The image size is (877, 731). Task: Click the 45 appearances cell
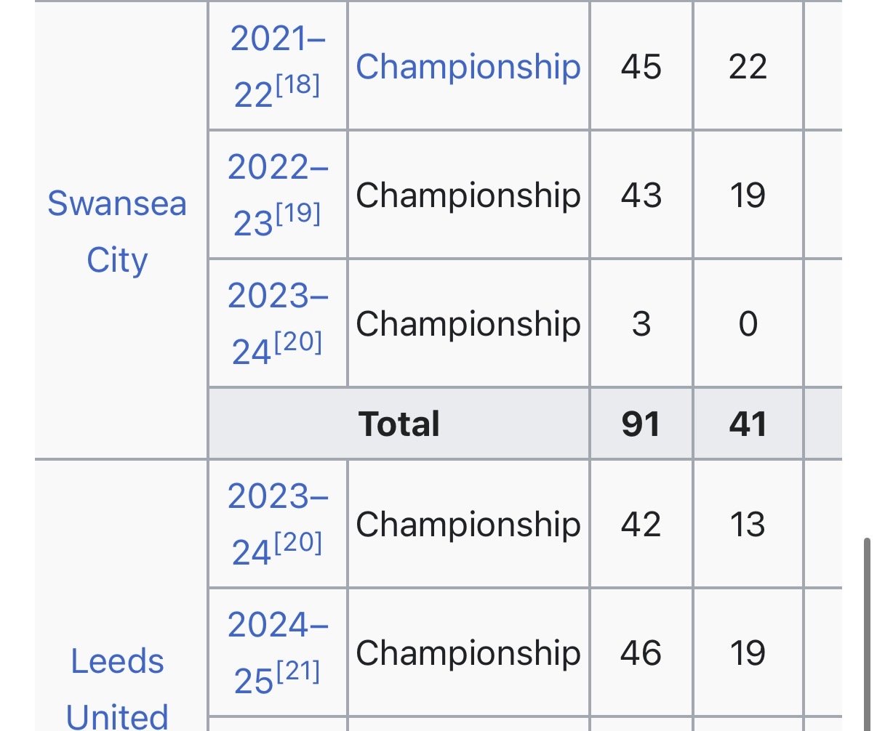pyautogui.click(x=641, y=67)
